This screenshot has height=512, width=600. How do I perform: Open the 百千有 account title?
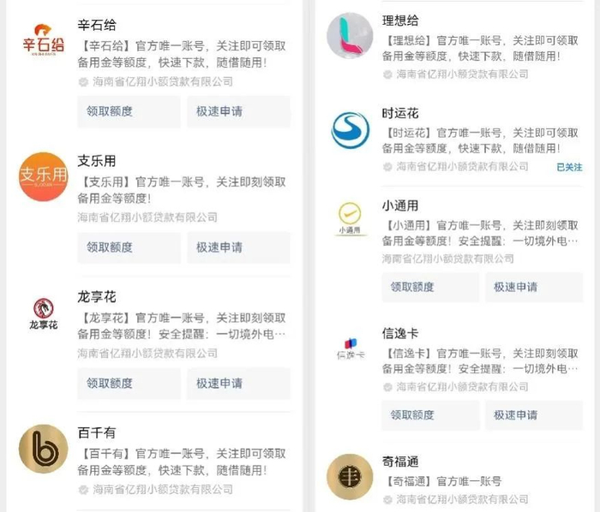click(96, 432)
